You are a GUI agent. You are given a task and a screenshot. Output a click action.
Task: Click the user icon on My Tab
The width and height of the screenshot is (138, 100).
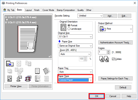click(5, 10)
